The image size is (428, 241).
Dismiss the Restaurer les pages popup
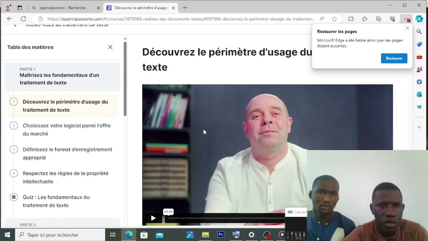[x=407, y=28]
